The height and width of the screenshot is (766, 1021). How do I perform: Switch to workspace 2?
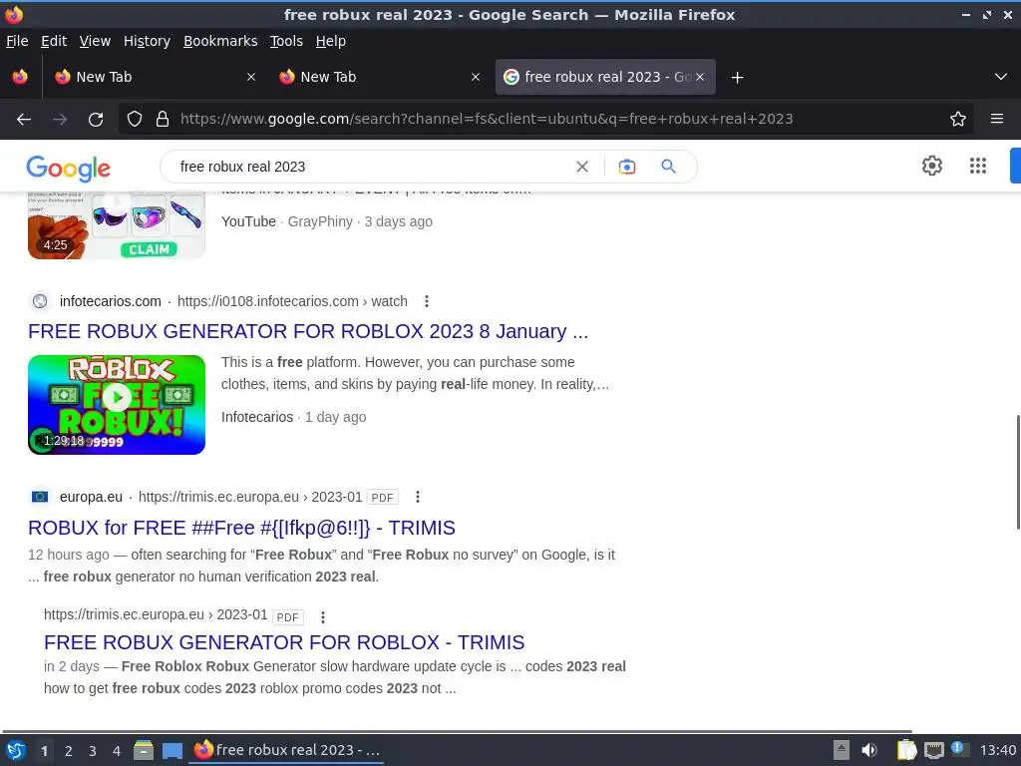pos(69,751)
